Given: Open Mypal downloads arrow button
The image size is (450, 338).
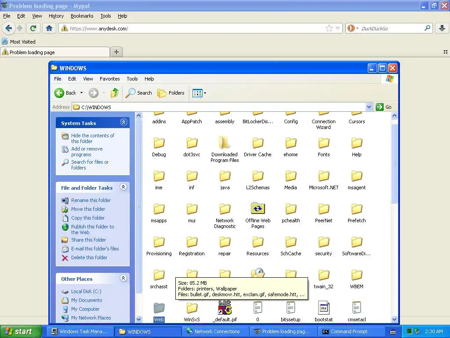Looking at the screenshot, I should (442, 28).
